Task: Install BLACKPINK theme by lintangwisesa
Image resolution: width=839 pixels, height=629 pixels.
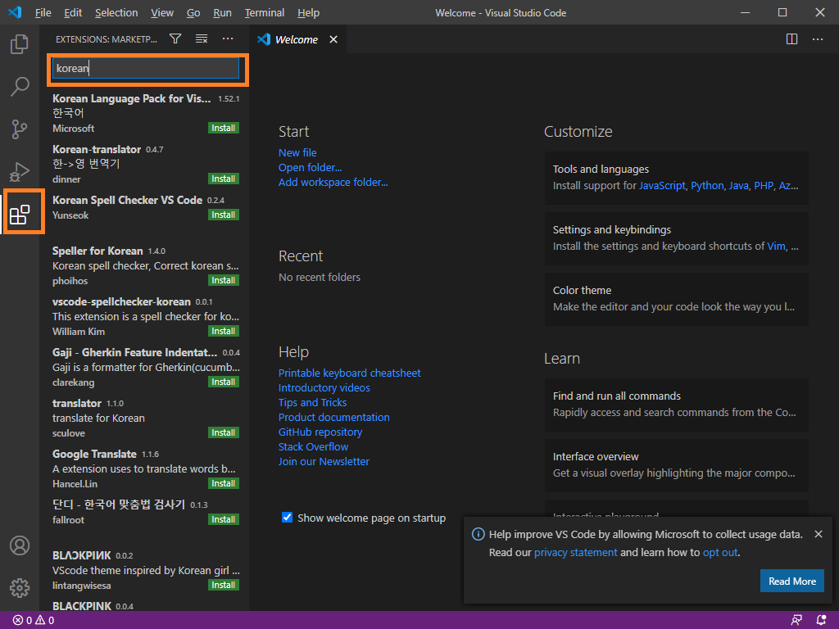Action: 223,585
